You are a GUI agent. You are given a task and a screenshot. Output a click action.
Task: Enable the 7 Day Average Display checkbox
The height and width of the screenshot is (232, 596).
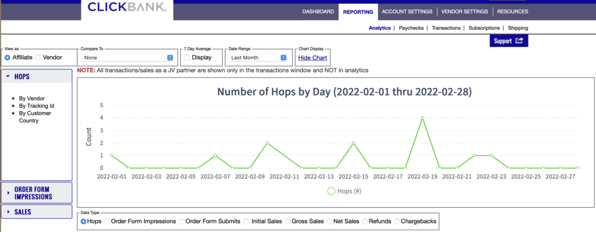coord(187,58)
